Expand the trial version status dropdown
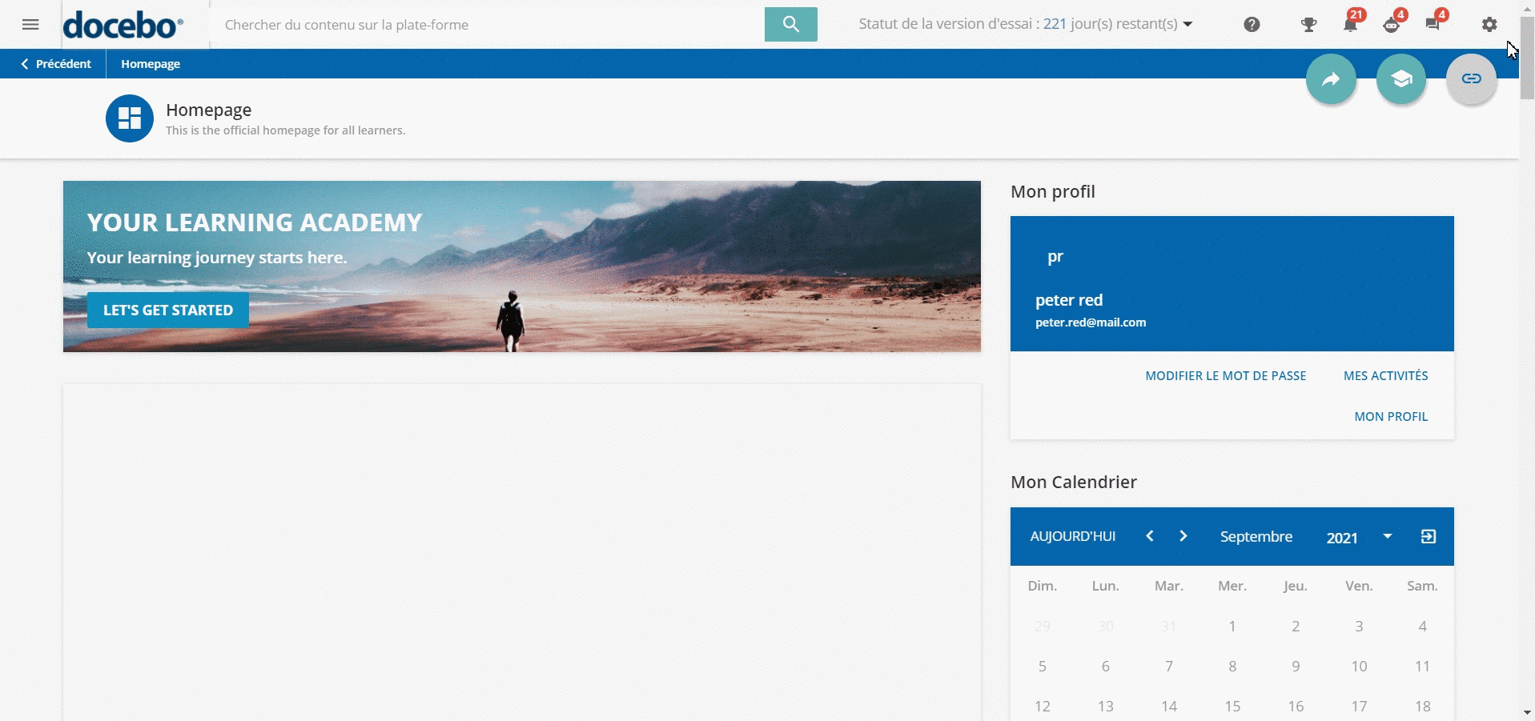Image resolution: width=1535 pixels, height=721 pixels. 1187,24
